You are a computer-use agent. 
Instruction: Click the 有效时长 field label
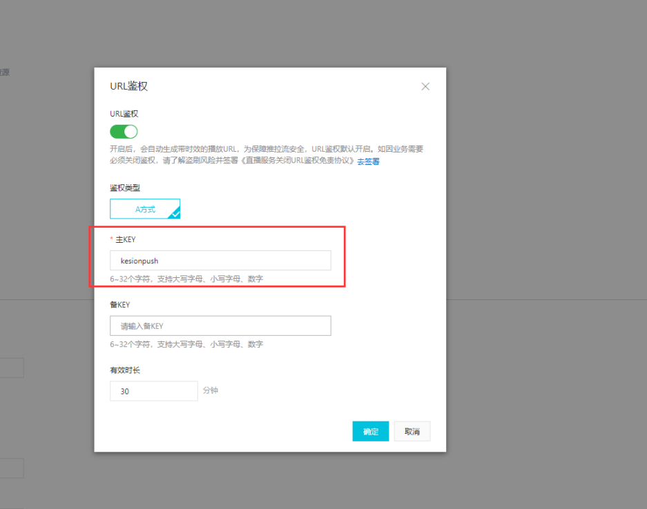[125, 370]
